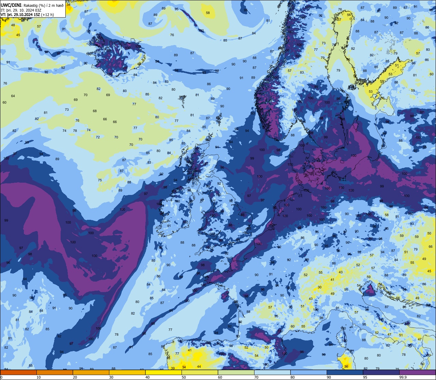The image size is (436, 380).
Task: Click the 60–70% yellow-green legend swatch
Action: click(236, 372)
